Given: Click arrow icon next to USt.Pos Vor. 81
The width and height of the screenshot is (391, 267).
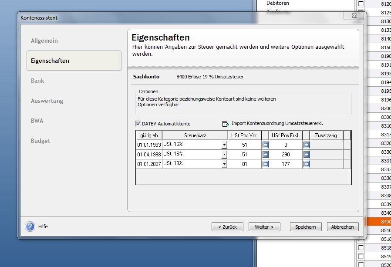Looking at the screenshot, I should click(265, 164).
